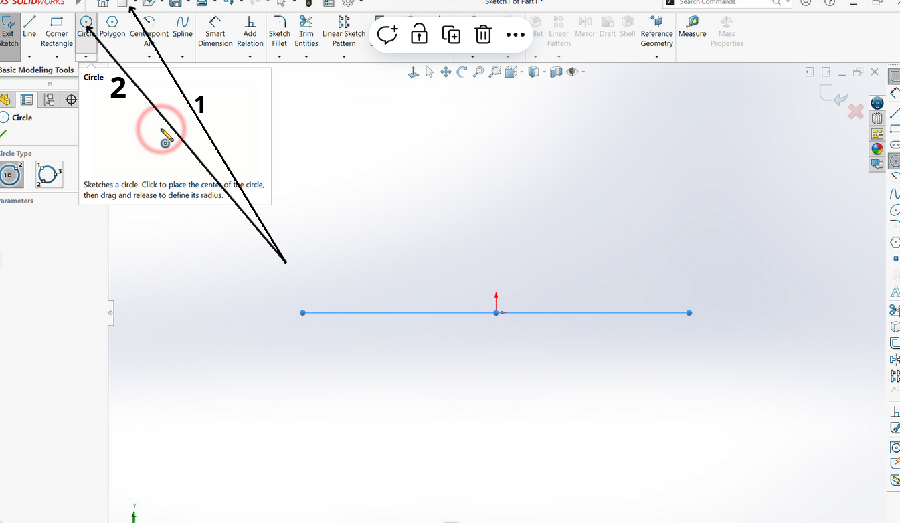Open the three-dot more options menu
900x523 pixels.
pos(515,35)
